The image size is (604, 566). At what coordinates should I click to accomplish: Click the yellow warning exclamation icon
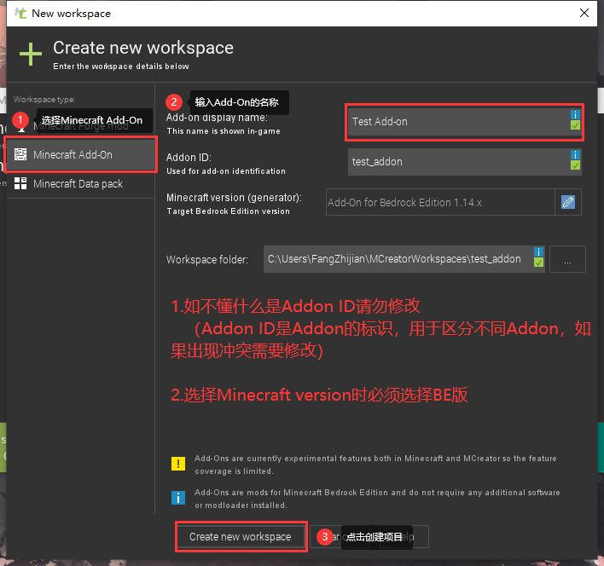[178, 464]
